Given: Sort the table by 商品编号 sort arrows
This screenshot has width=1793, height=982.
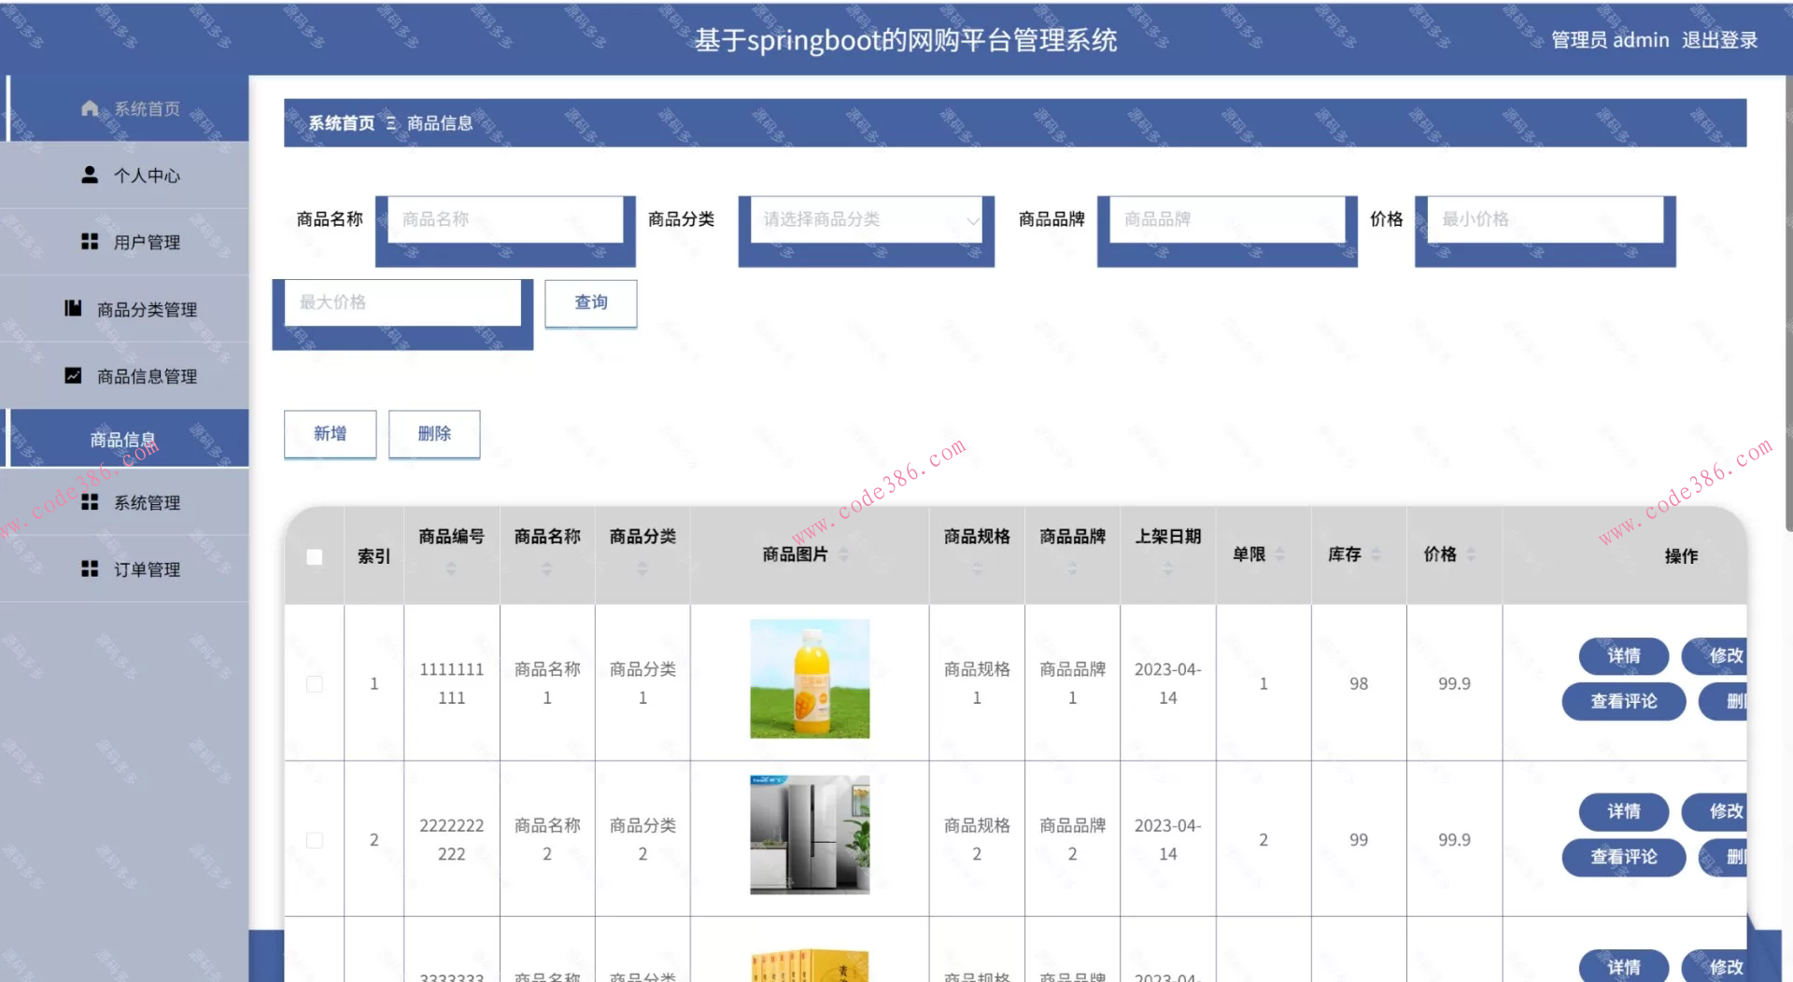Looking at the screenshot, I should click(451, 568).
